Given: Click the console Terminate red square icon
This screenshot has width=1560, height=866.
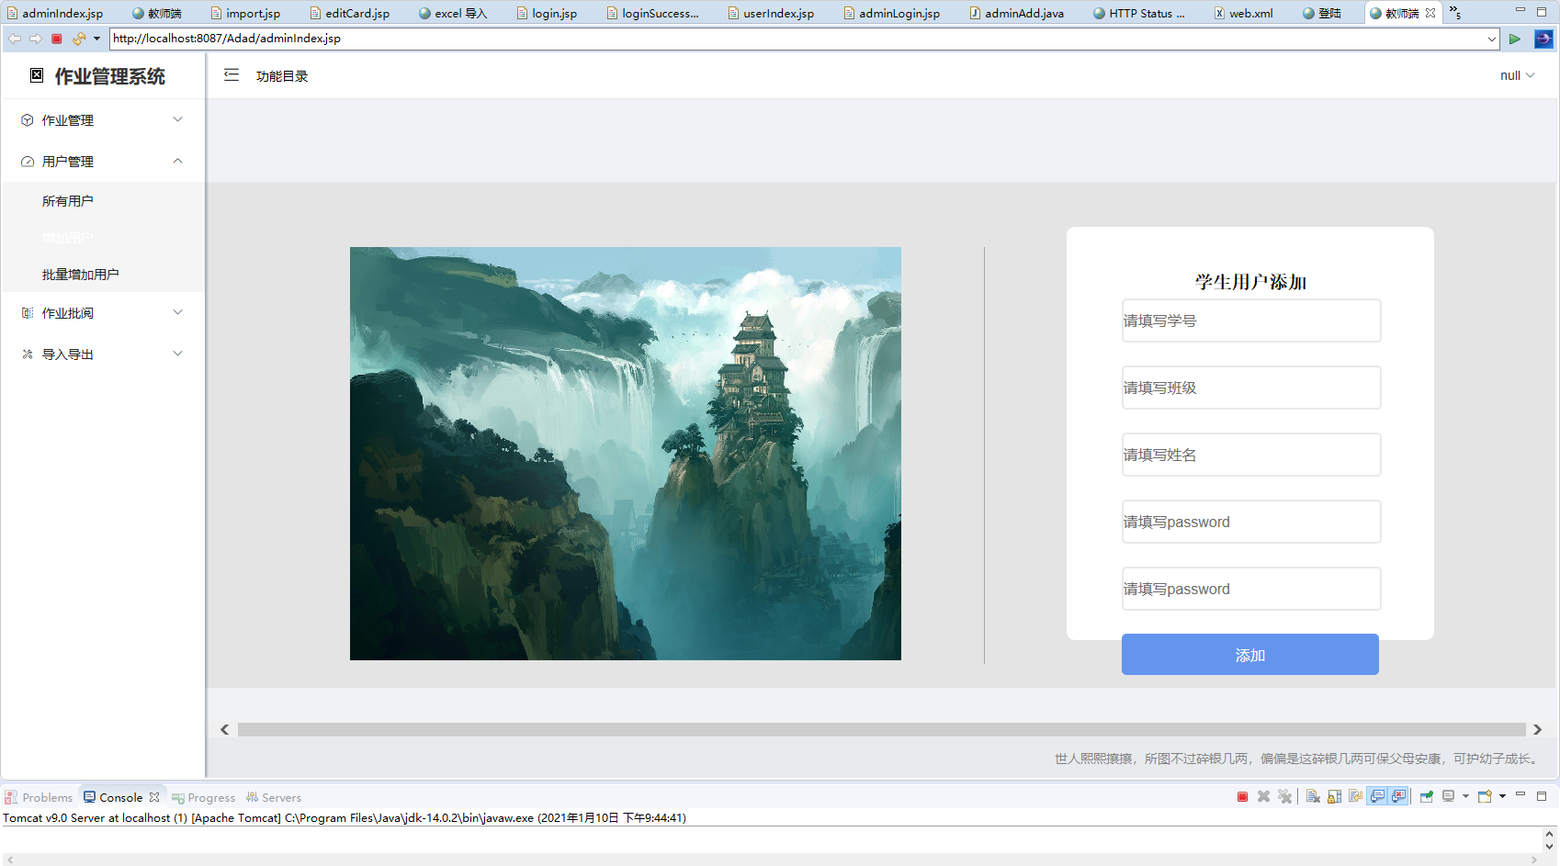Looking at the screenshot, I should pyautogui.click(x=1242, y=796).
